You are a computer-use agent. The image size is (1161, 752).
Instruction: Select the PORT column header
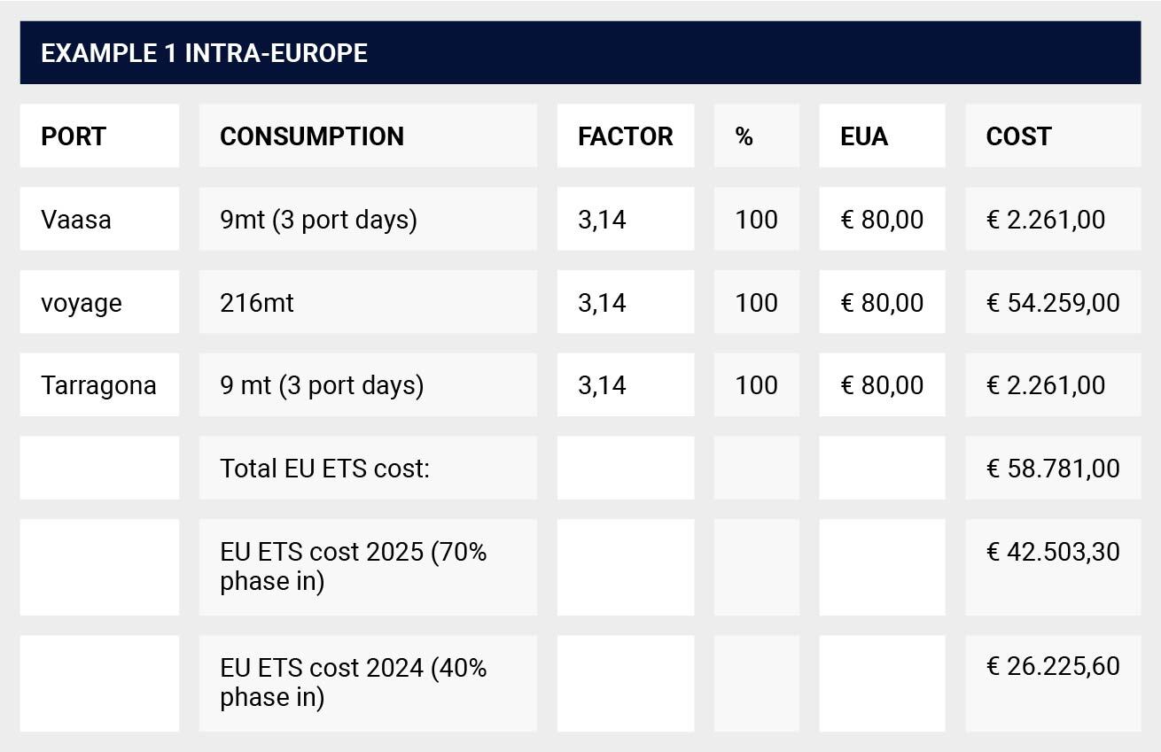(99, 136)
